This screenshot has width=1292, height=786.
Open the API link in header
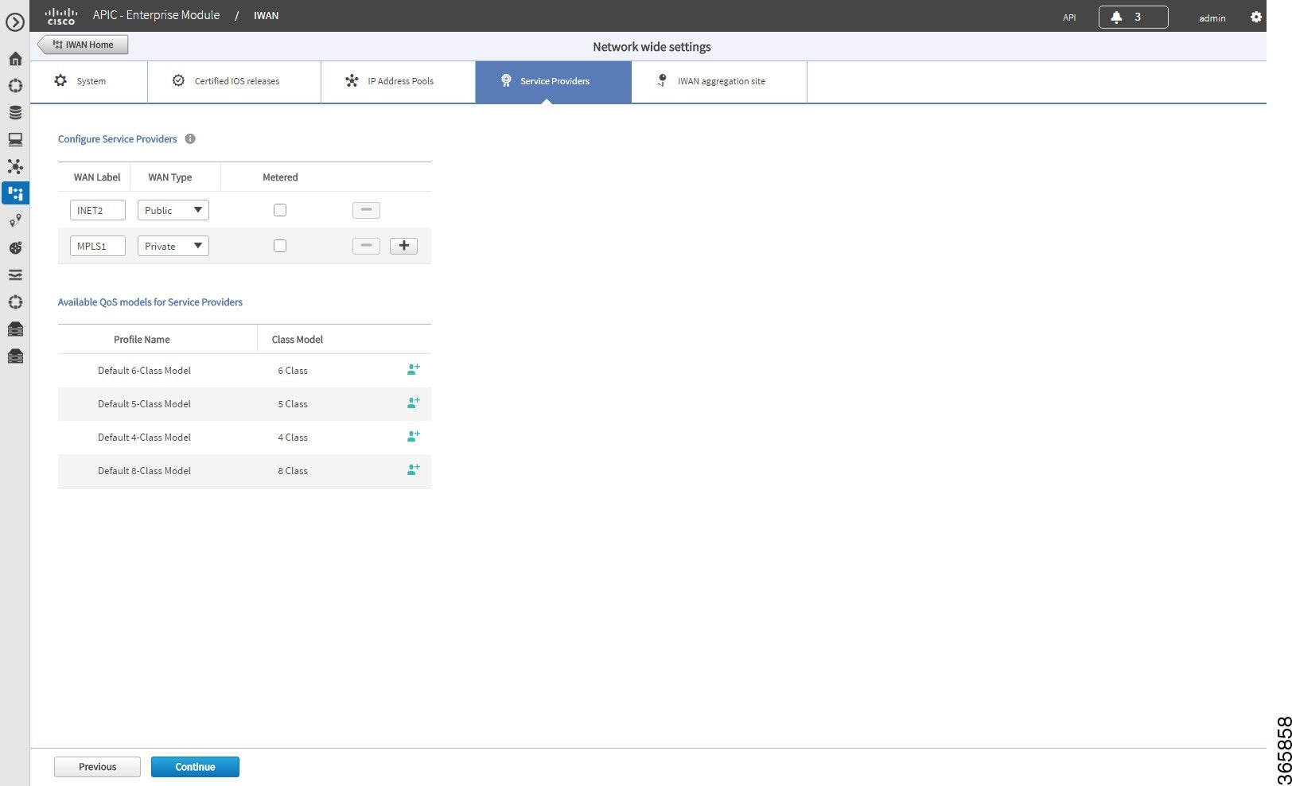1069,18
